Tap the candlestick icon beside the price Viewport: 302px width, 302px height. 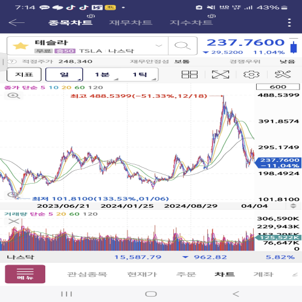[294, 47]
